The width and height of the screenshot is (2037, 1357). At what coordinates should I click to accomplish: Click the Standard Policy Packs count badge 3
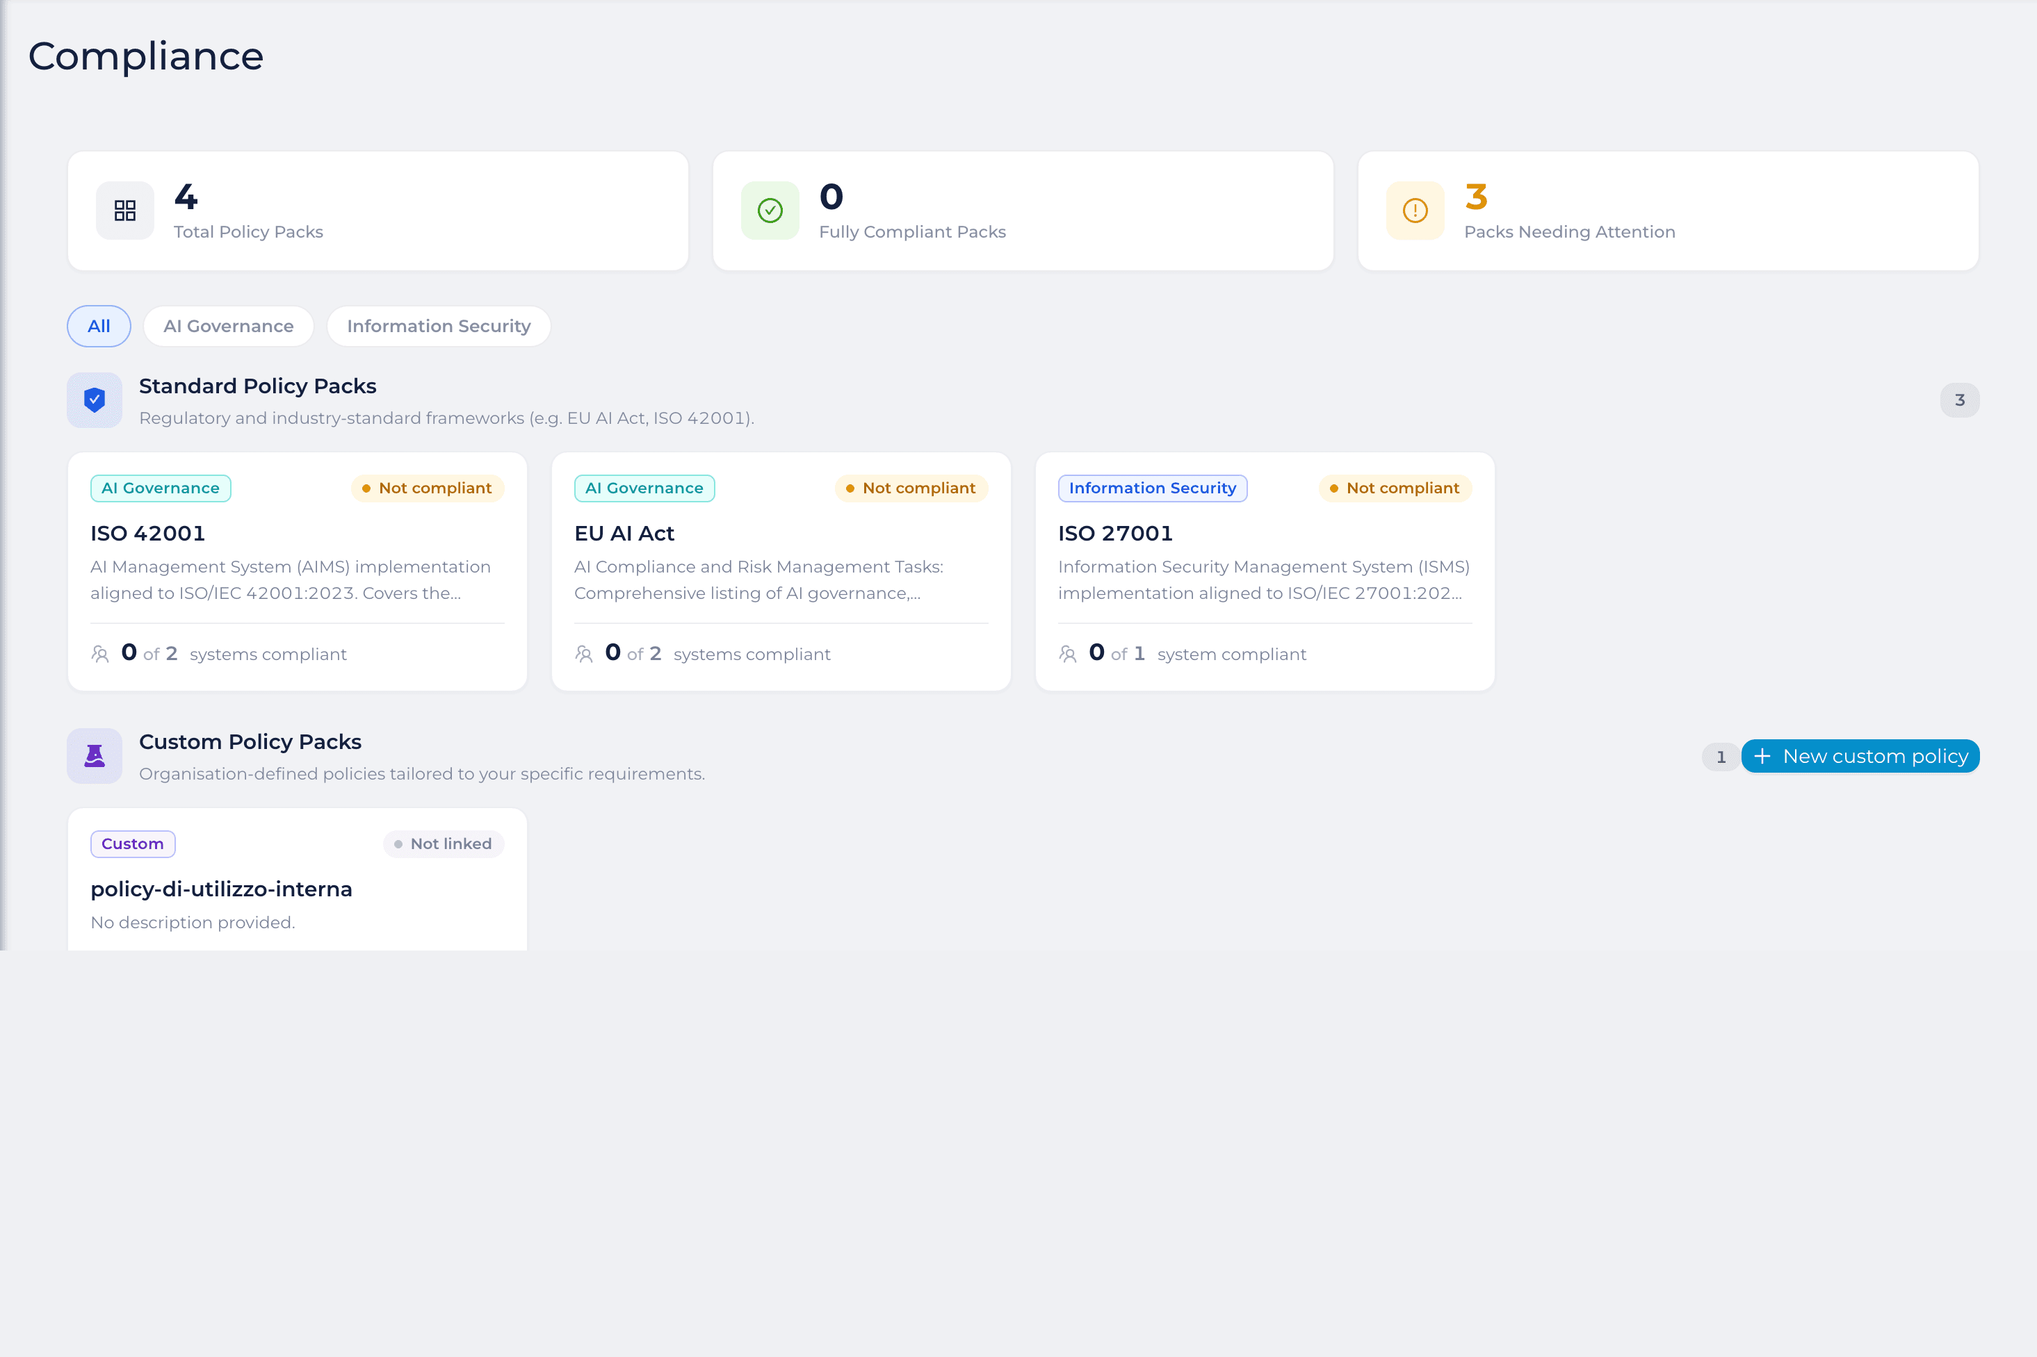pyautogui.click(x=1960, y=400)
